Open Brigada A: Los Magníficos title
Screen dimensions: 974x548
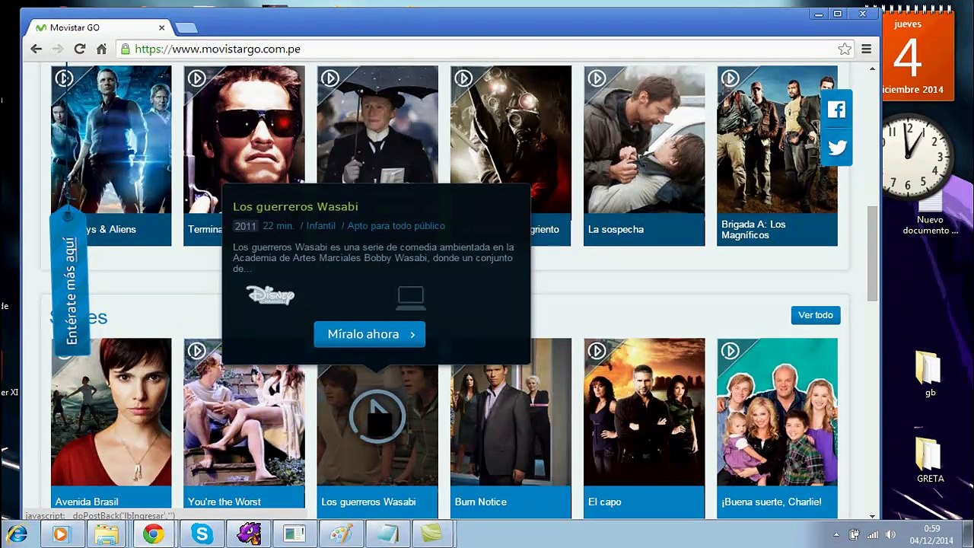point(753,230)
